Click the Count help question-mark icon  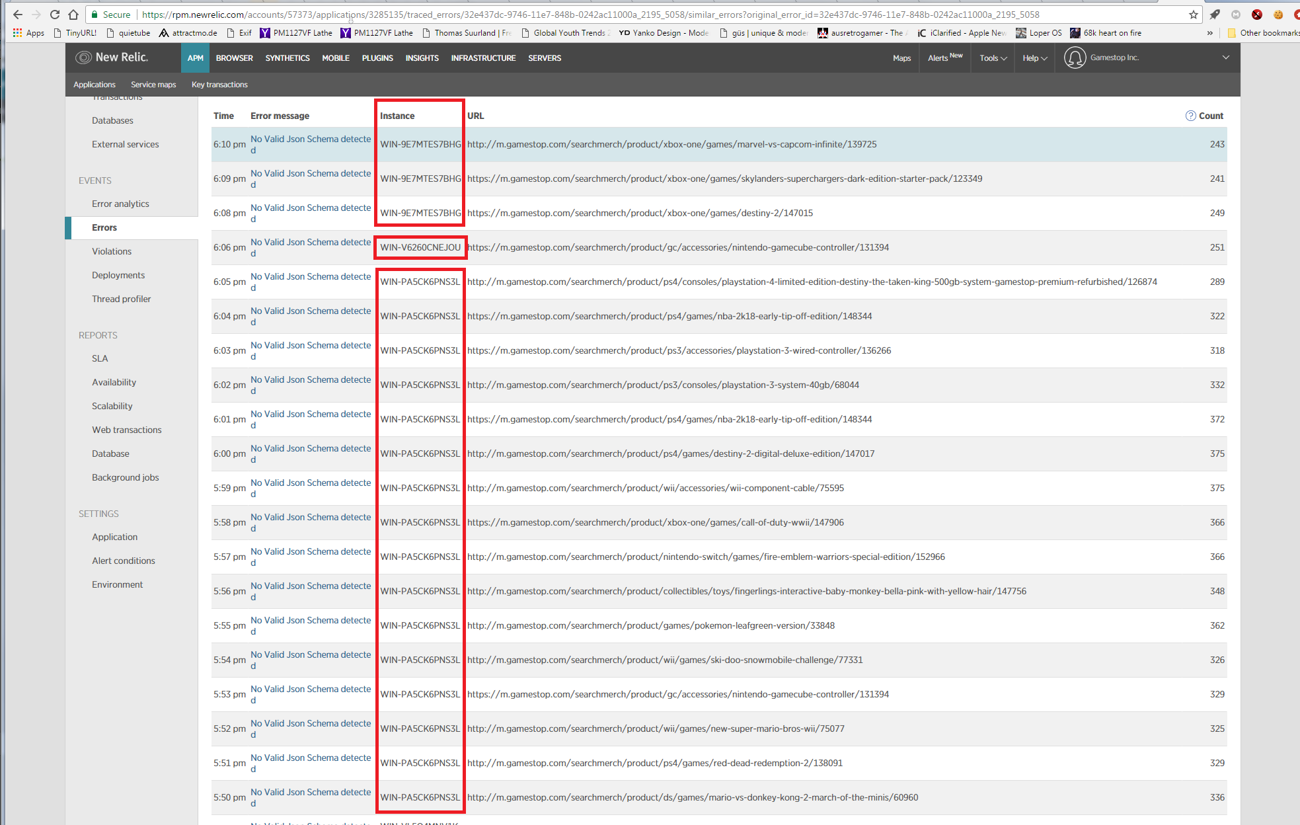coord(1190,116)
